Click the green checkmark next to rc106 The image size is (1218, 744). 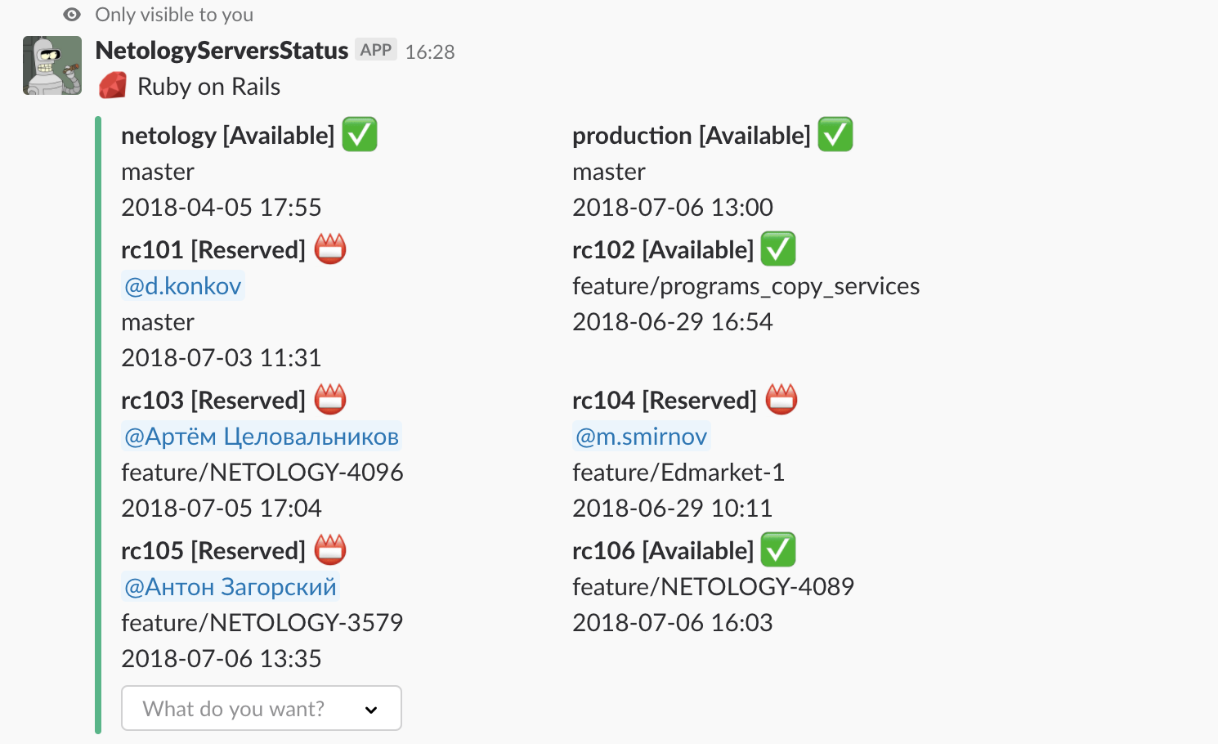click(778, 550)
